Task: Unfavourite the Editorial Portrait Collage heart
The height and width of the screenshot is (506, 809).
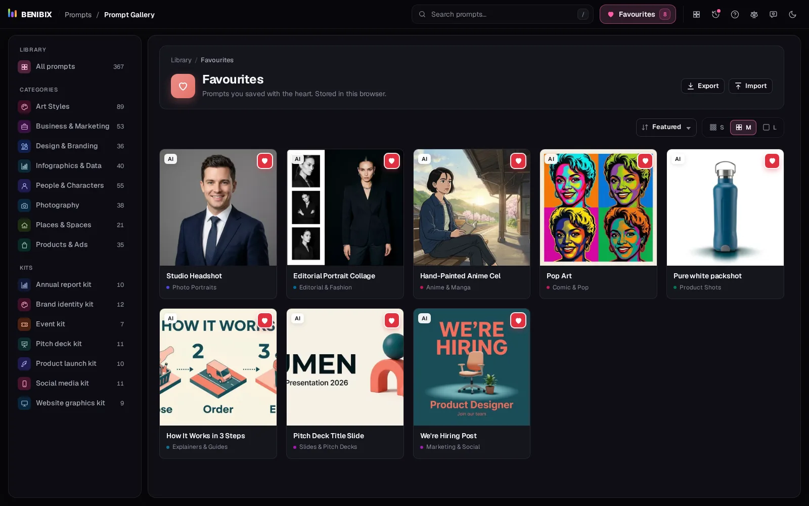Action: pos(391,161)
